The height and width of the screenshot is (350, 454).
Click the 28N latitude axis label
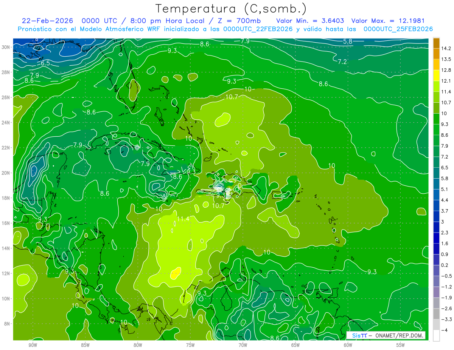(x=6, y=72)
